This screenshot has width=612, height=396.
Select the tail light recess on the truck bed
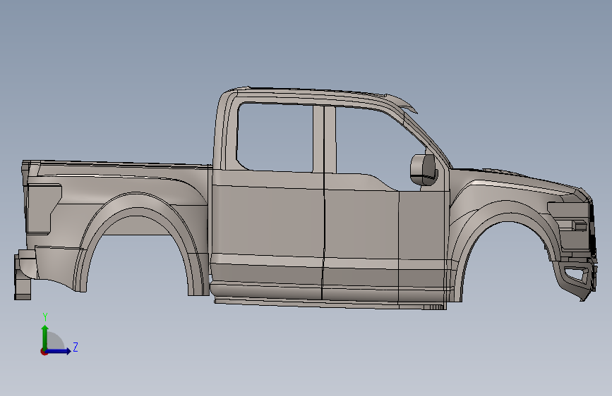pos(44,209)
